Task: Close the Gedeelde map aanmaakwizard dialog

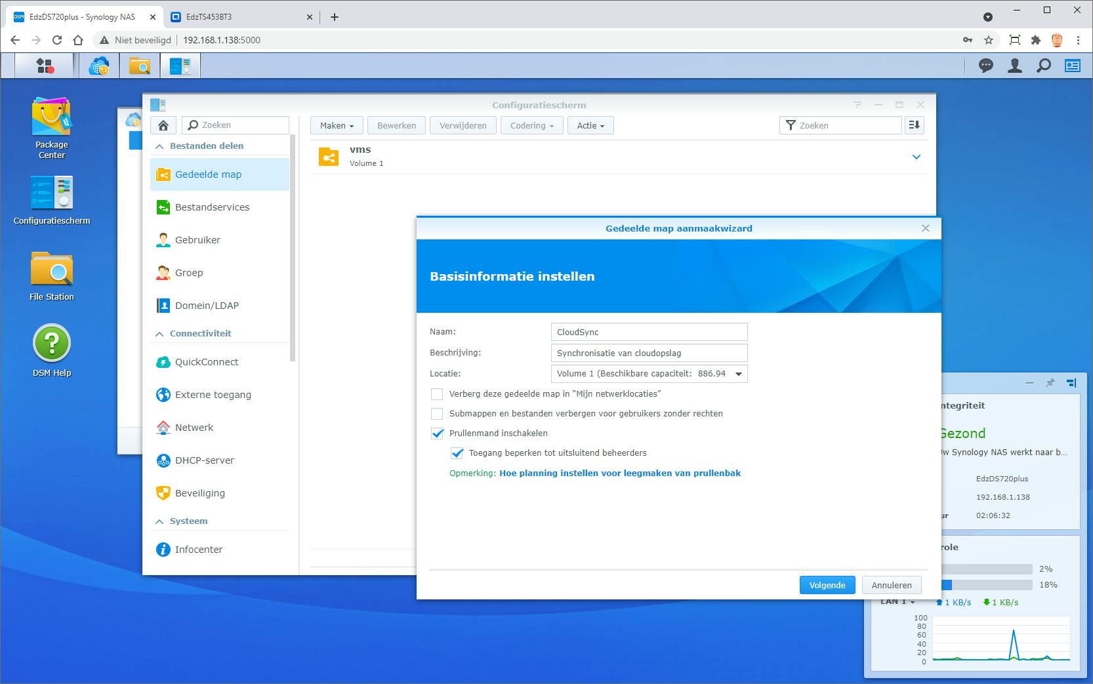Action: tap(926, 228)
